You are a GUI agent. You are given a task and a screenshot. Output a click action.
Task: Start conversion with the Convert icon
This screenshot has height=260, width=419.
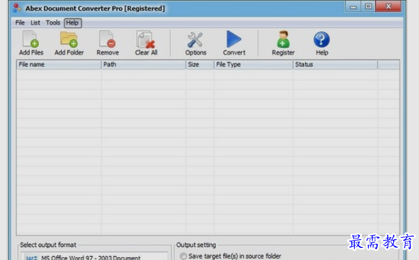coord(234,39)
